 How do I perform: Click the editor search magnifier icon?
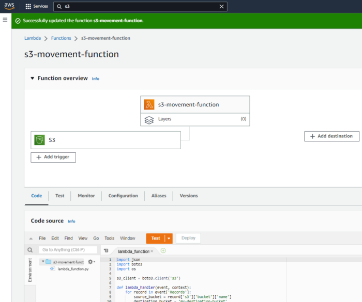[30, 250]
